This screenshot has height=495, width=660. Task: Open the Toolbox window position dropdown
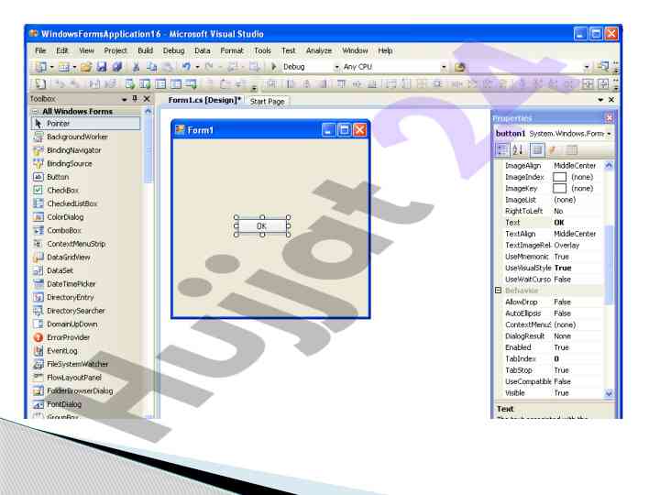pos(124,99)
